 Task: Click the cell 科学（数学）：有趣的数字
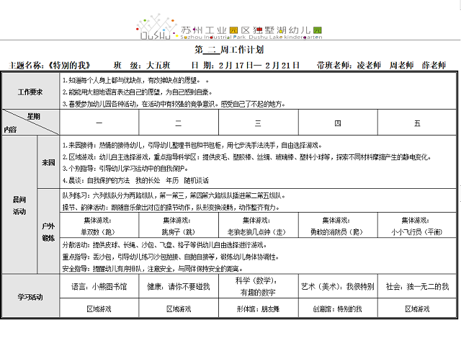pos(258,286)
